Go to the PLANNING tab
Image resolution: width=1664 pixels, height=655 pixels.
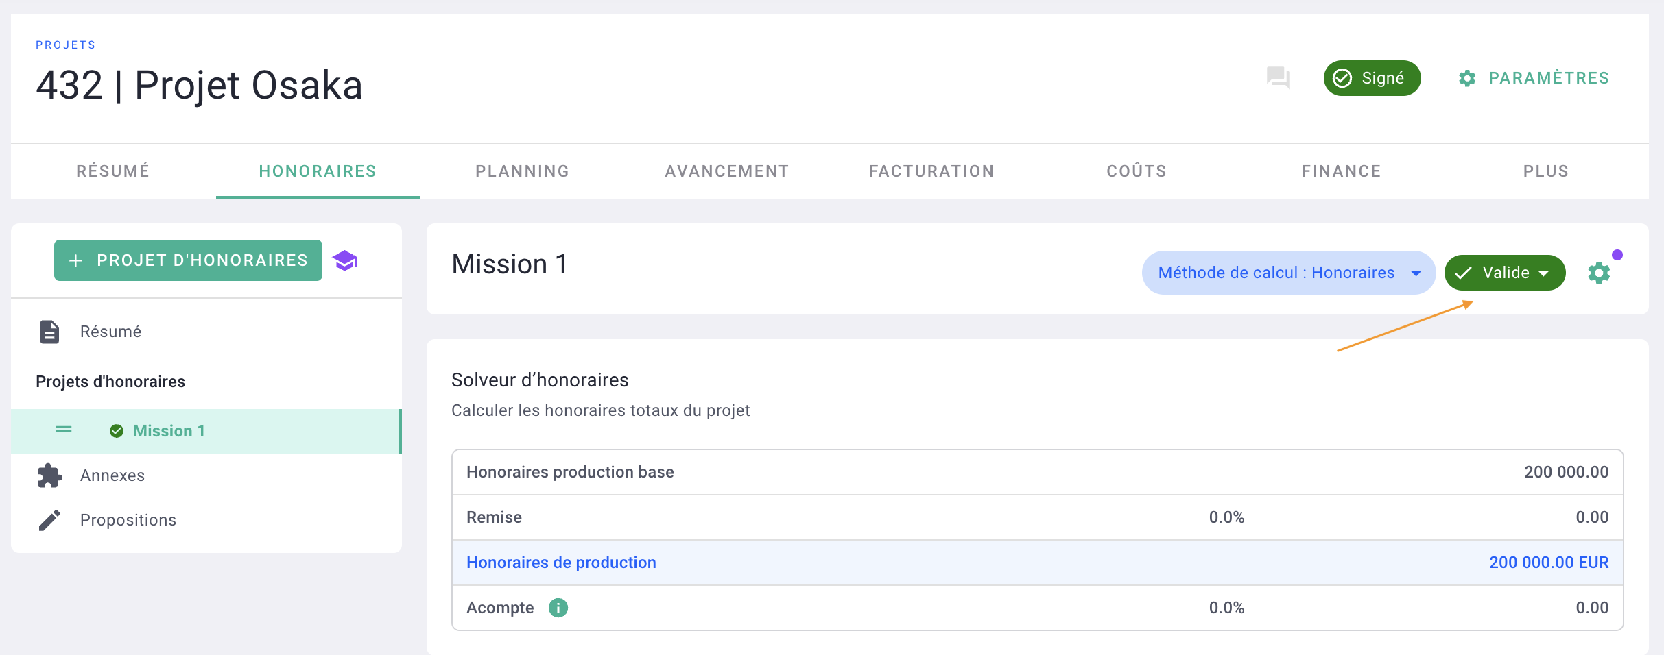tap(522, 171)
